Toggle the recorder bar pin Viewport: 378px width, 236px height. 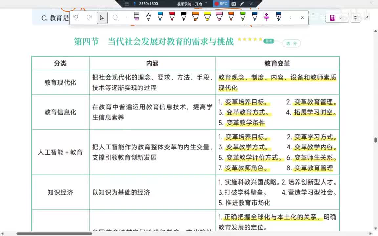(134, 4)
